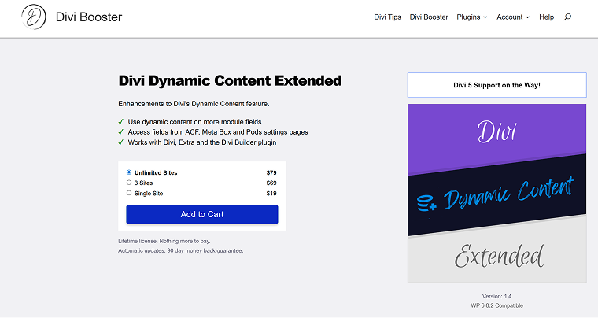598x318 pixels.
Task: Click 'Version: 1.4' text
Action: click(497, 296)
